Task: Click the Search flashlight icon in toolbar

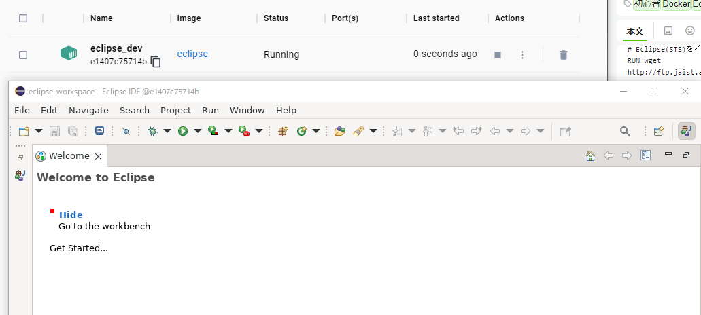Action: pos(358,131)
